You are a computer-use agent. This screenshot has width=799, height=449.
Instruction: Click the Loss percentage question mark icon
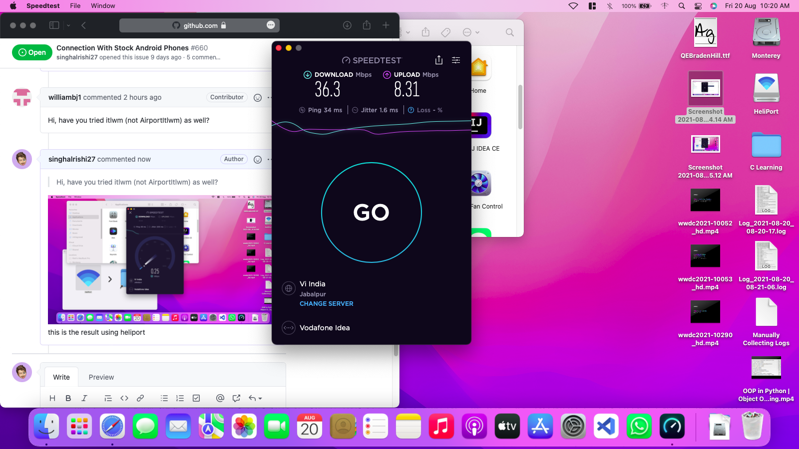pos(410,110)
